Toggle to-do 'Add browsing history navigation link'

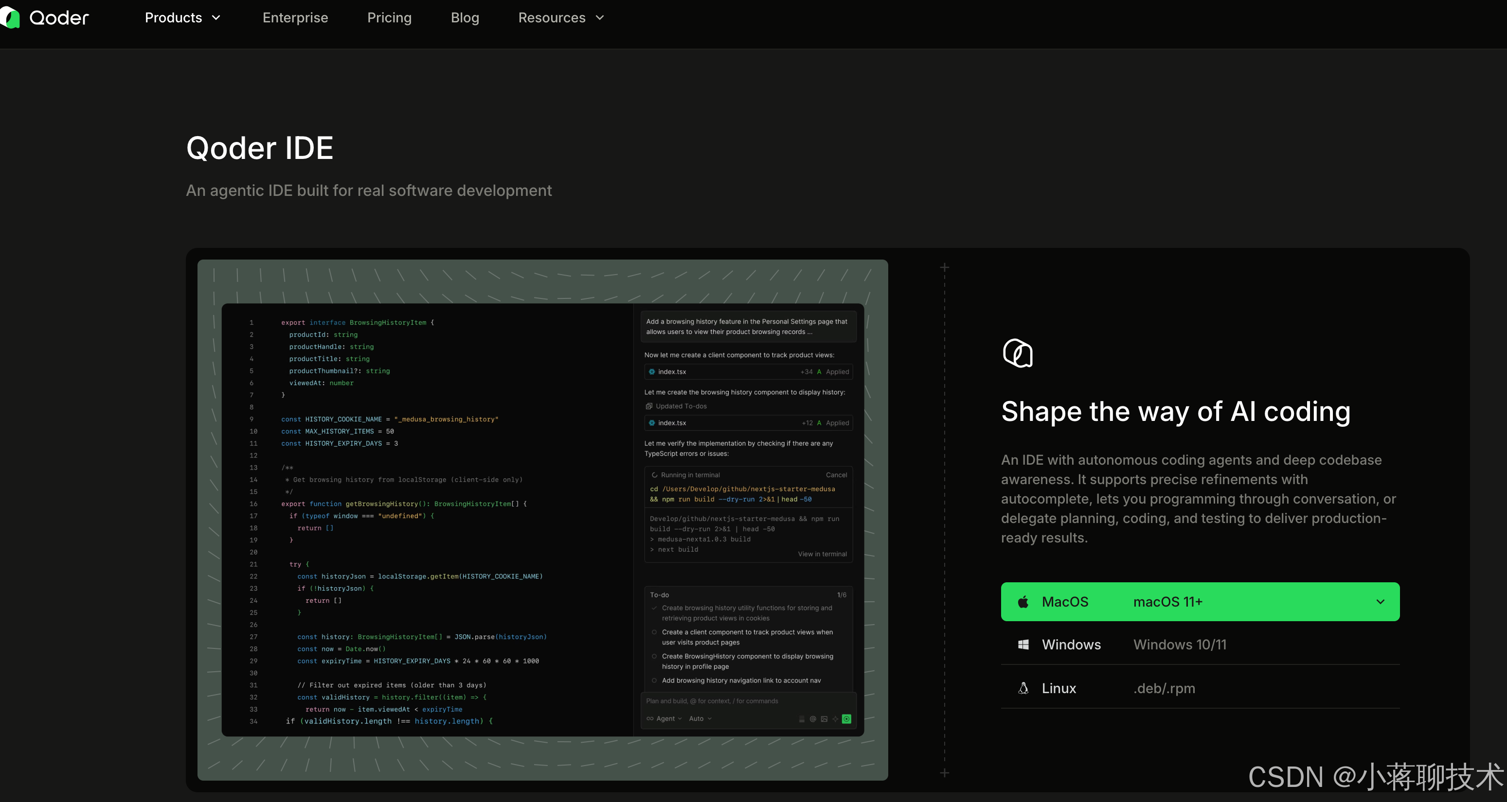[654, 680]
